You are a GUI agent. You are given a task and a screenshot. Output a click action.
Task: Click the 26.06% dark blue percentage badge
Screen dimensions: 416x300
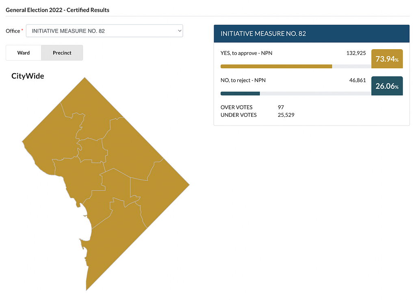[x=387, y=86]
